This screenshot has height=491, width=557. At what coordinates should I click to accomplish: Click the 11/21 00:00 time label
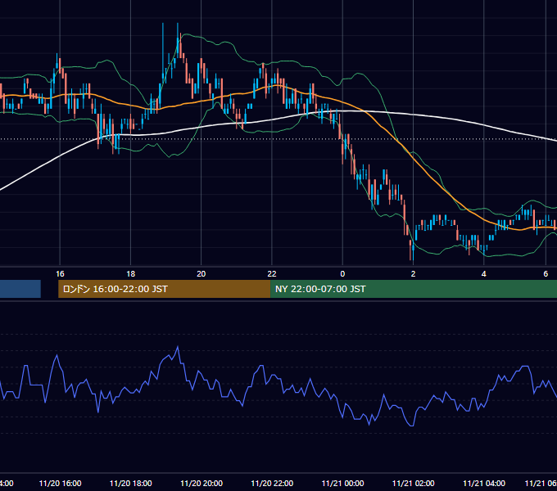click(x=342, y=483)
